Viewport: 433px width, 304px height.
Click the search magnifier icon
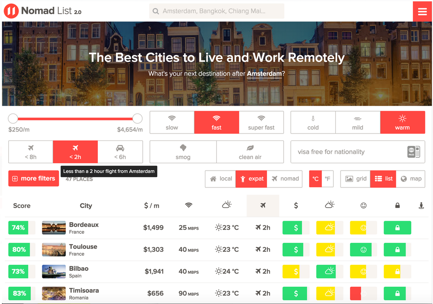click(x=156, y=12)
